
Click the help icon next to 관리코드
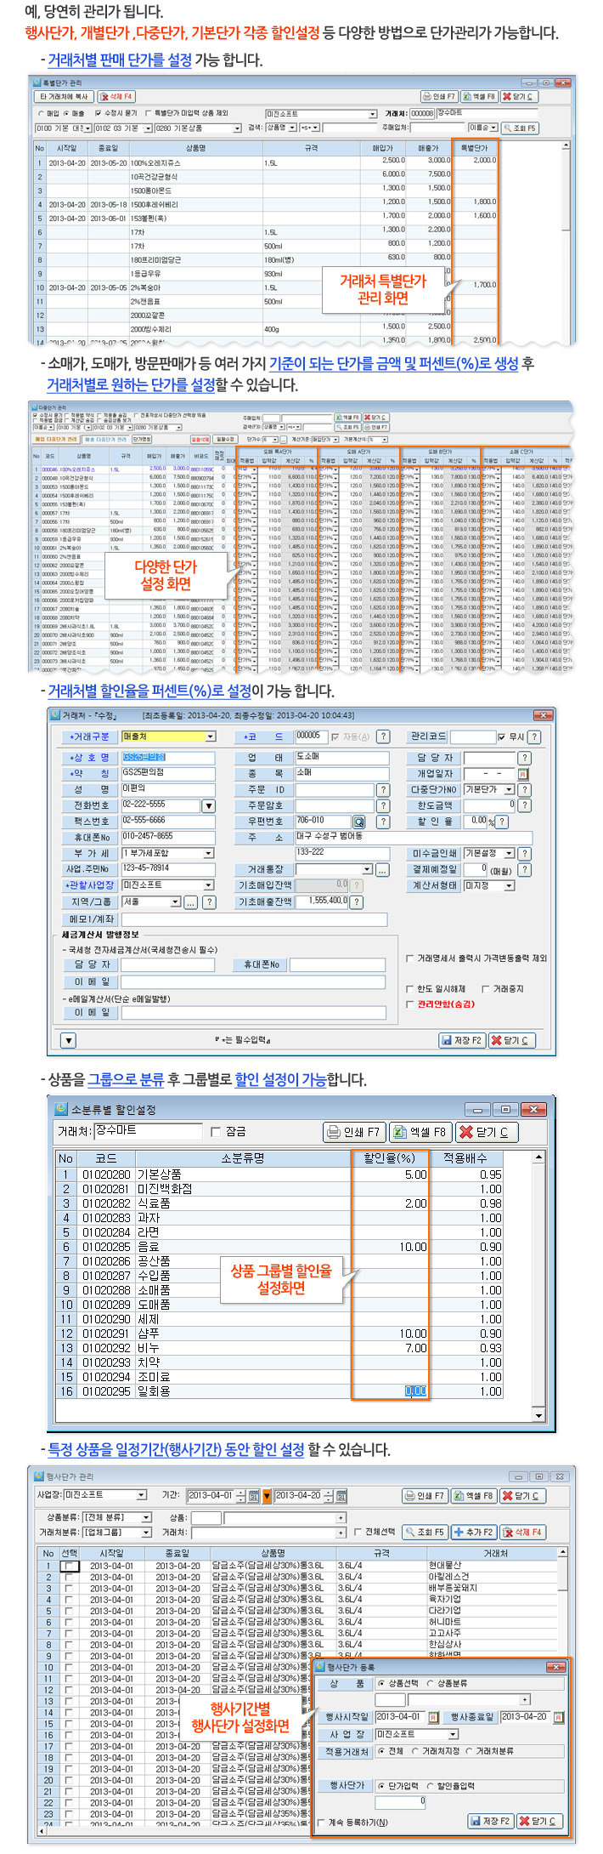click(x=534, y=736)
